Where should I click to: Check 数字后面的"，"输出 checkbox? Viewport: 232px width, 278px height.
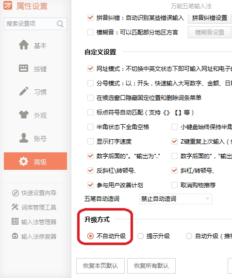pos(174,156)
